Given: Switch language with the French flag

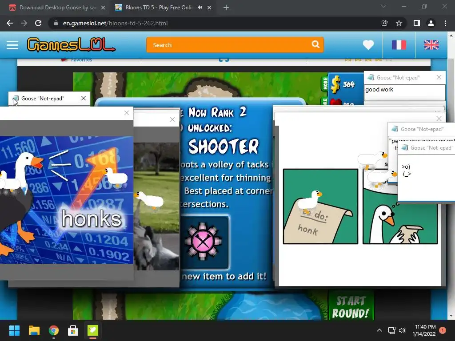Looking at the screenshot, I should click(x=399, y=45).
